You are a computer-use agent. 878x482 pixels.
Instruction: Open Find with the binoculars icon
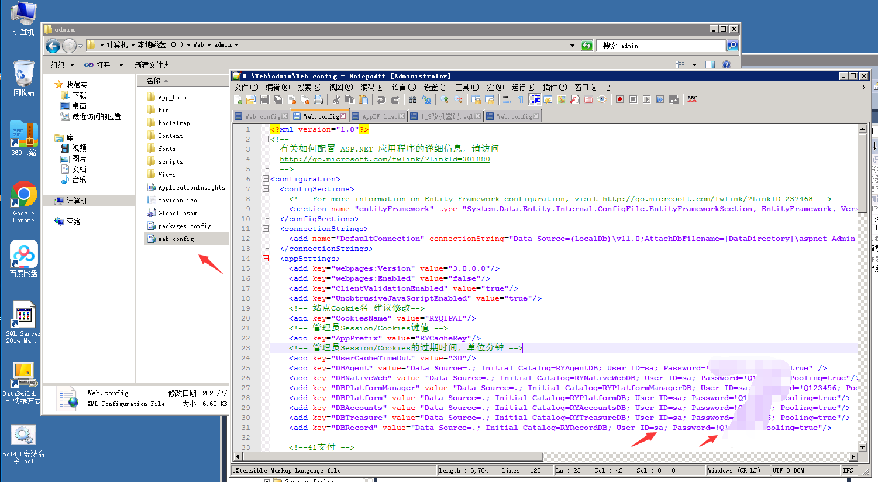click(412, 99)
